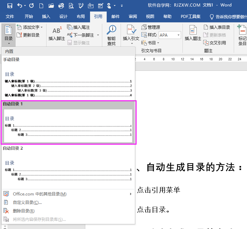Click the Save icon in quick access toolbar
This screenshot has width=247, height=229.
(10, 6)
